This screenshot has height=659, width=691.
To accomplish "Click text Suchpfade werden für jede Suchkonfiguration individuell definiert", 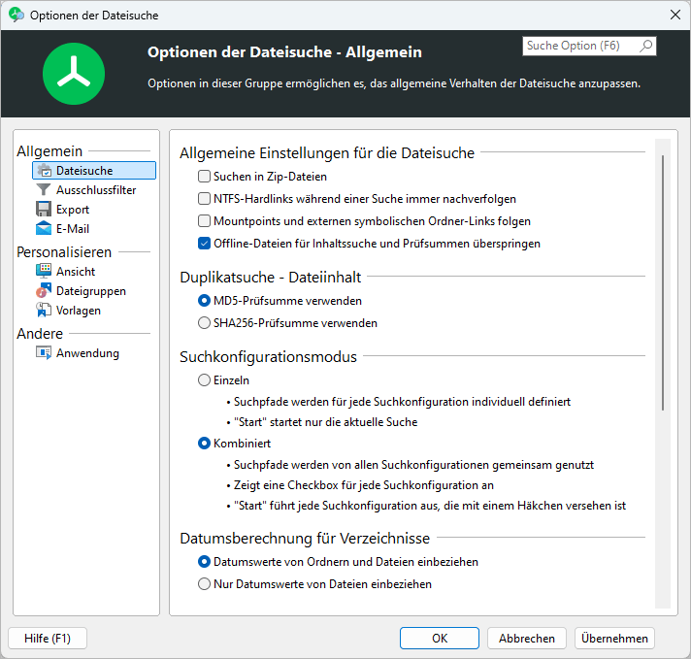I will click(x=402, y=402).
